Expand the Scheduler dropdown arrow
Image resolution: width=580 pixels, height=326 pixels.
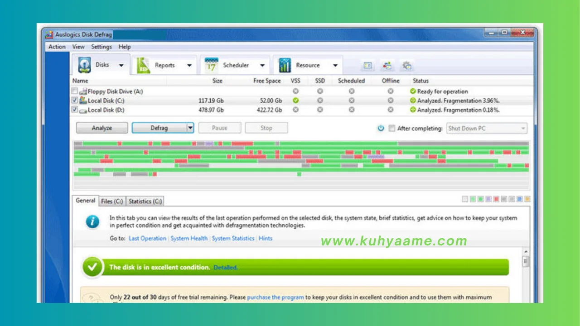tap(262, 66)
